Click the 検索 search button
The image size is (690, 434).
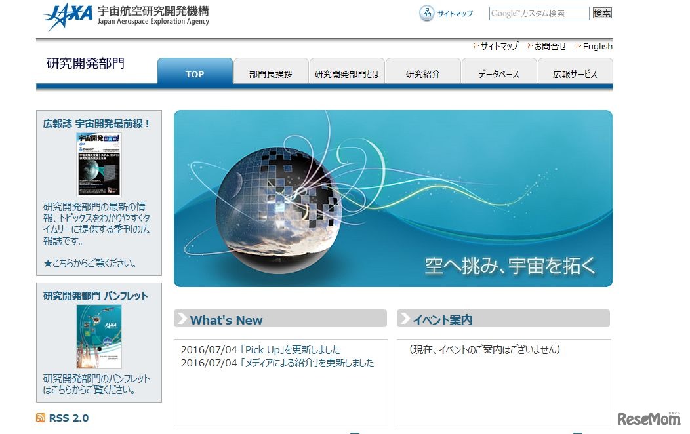[602, 13]
